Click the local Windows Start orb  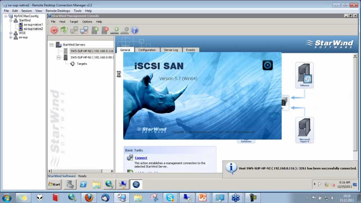click(7, 198)
